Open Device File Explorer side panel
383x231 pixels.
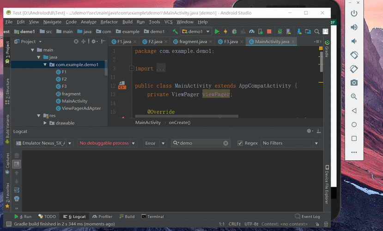pyautogui.click(x=327, y=185)
